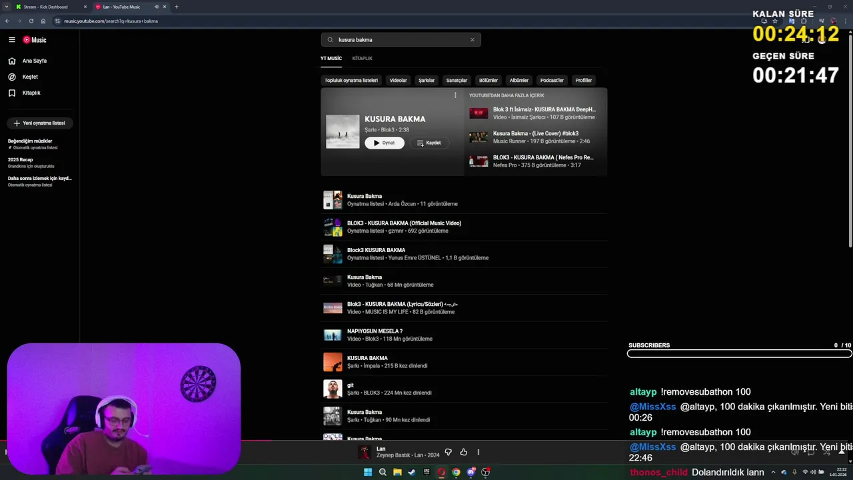Open Block3 KUSURA BAKMA playlist by Yunus Emre

coord(464,254)
